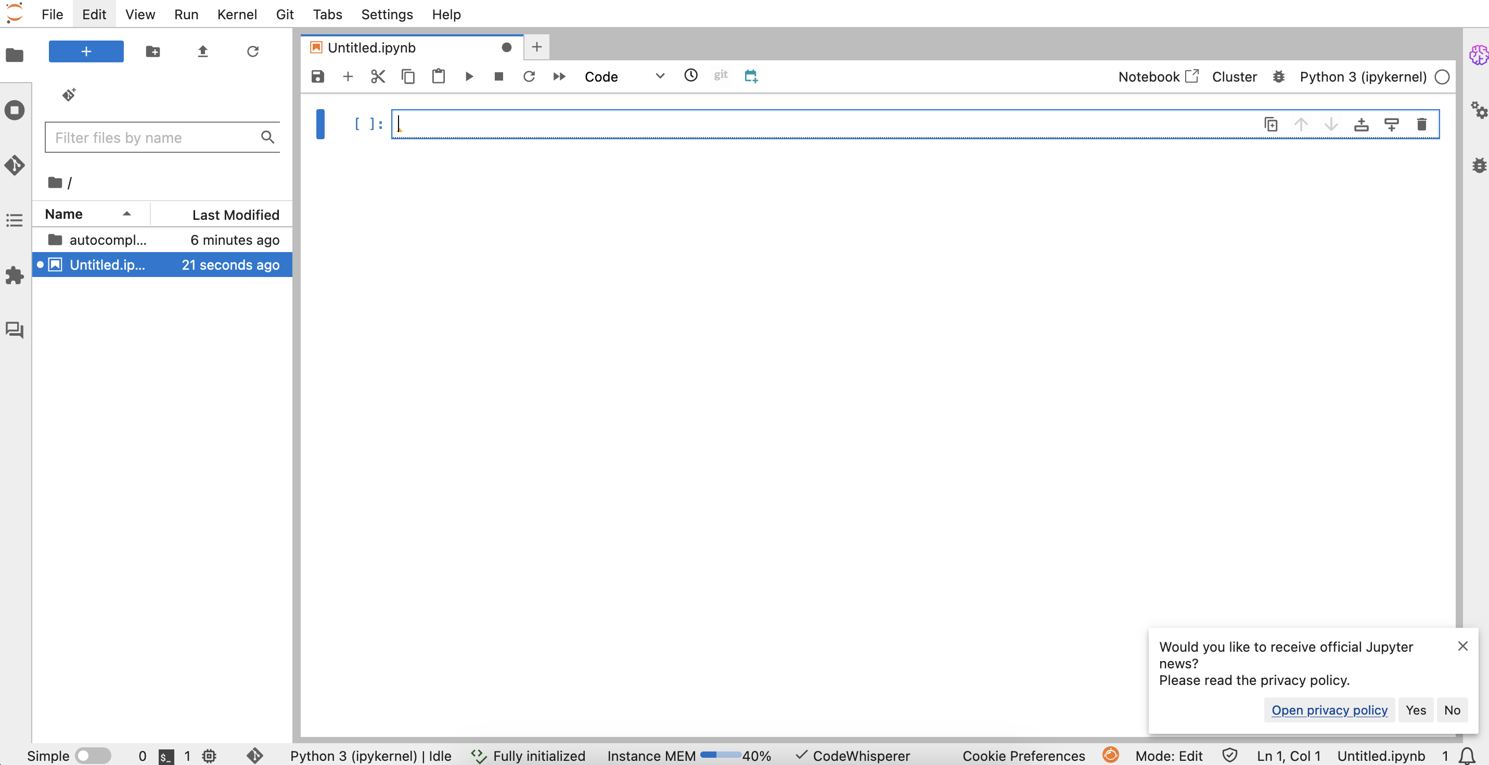Click the Cluster button
Screen dimensions: 1489x765
[x=1234, y=77]
